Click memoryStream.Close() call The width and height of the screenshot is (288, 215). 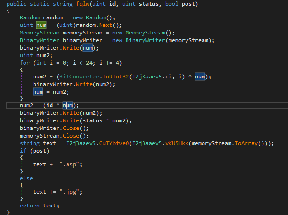pos(54,136)
